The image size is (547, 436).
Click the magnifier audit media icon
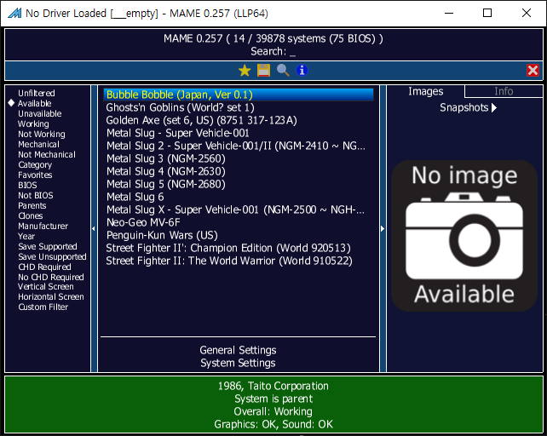[x=283, y=71]
